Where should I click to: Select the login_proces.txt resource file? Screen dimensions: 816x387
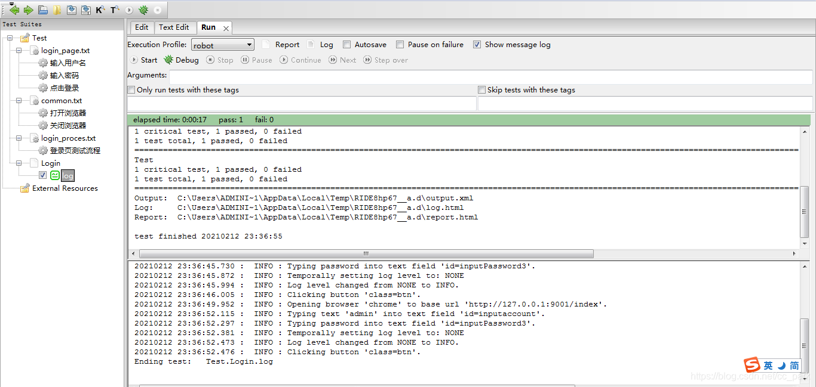(x=69, y=138)
